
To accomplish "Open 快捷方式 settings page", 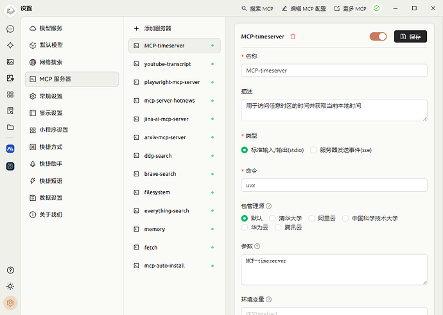I will pyautogui.click(x=72, y=147).
